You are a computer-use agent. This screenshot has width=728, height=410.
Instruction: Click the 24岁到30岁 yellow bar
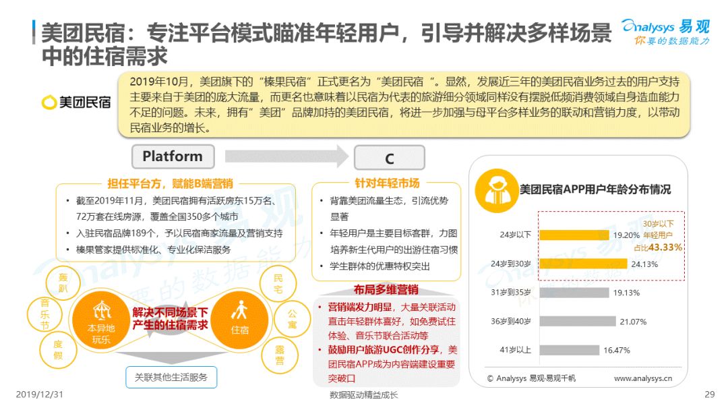583,264
